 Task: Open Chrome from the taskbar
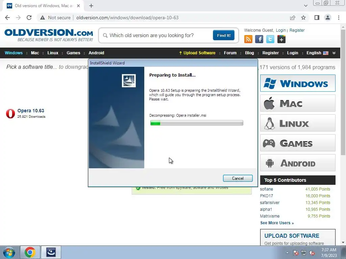pyautogui.click(x=30, y=252)
